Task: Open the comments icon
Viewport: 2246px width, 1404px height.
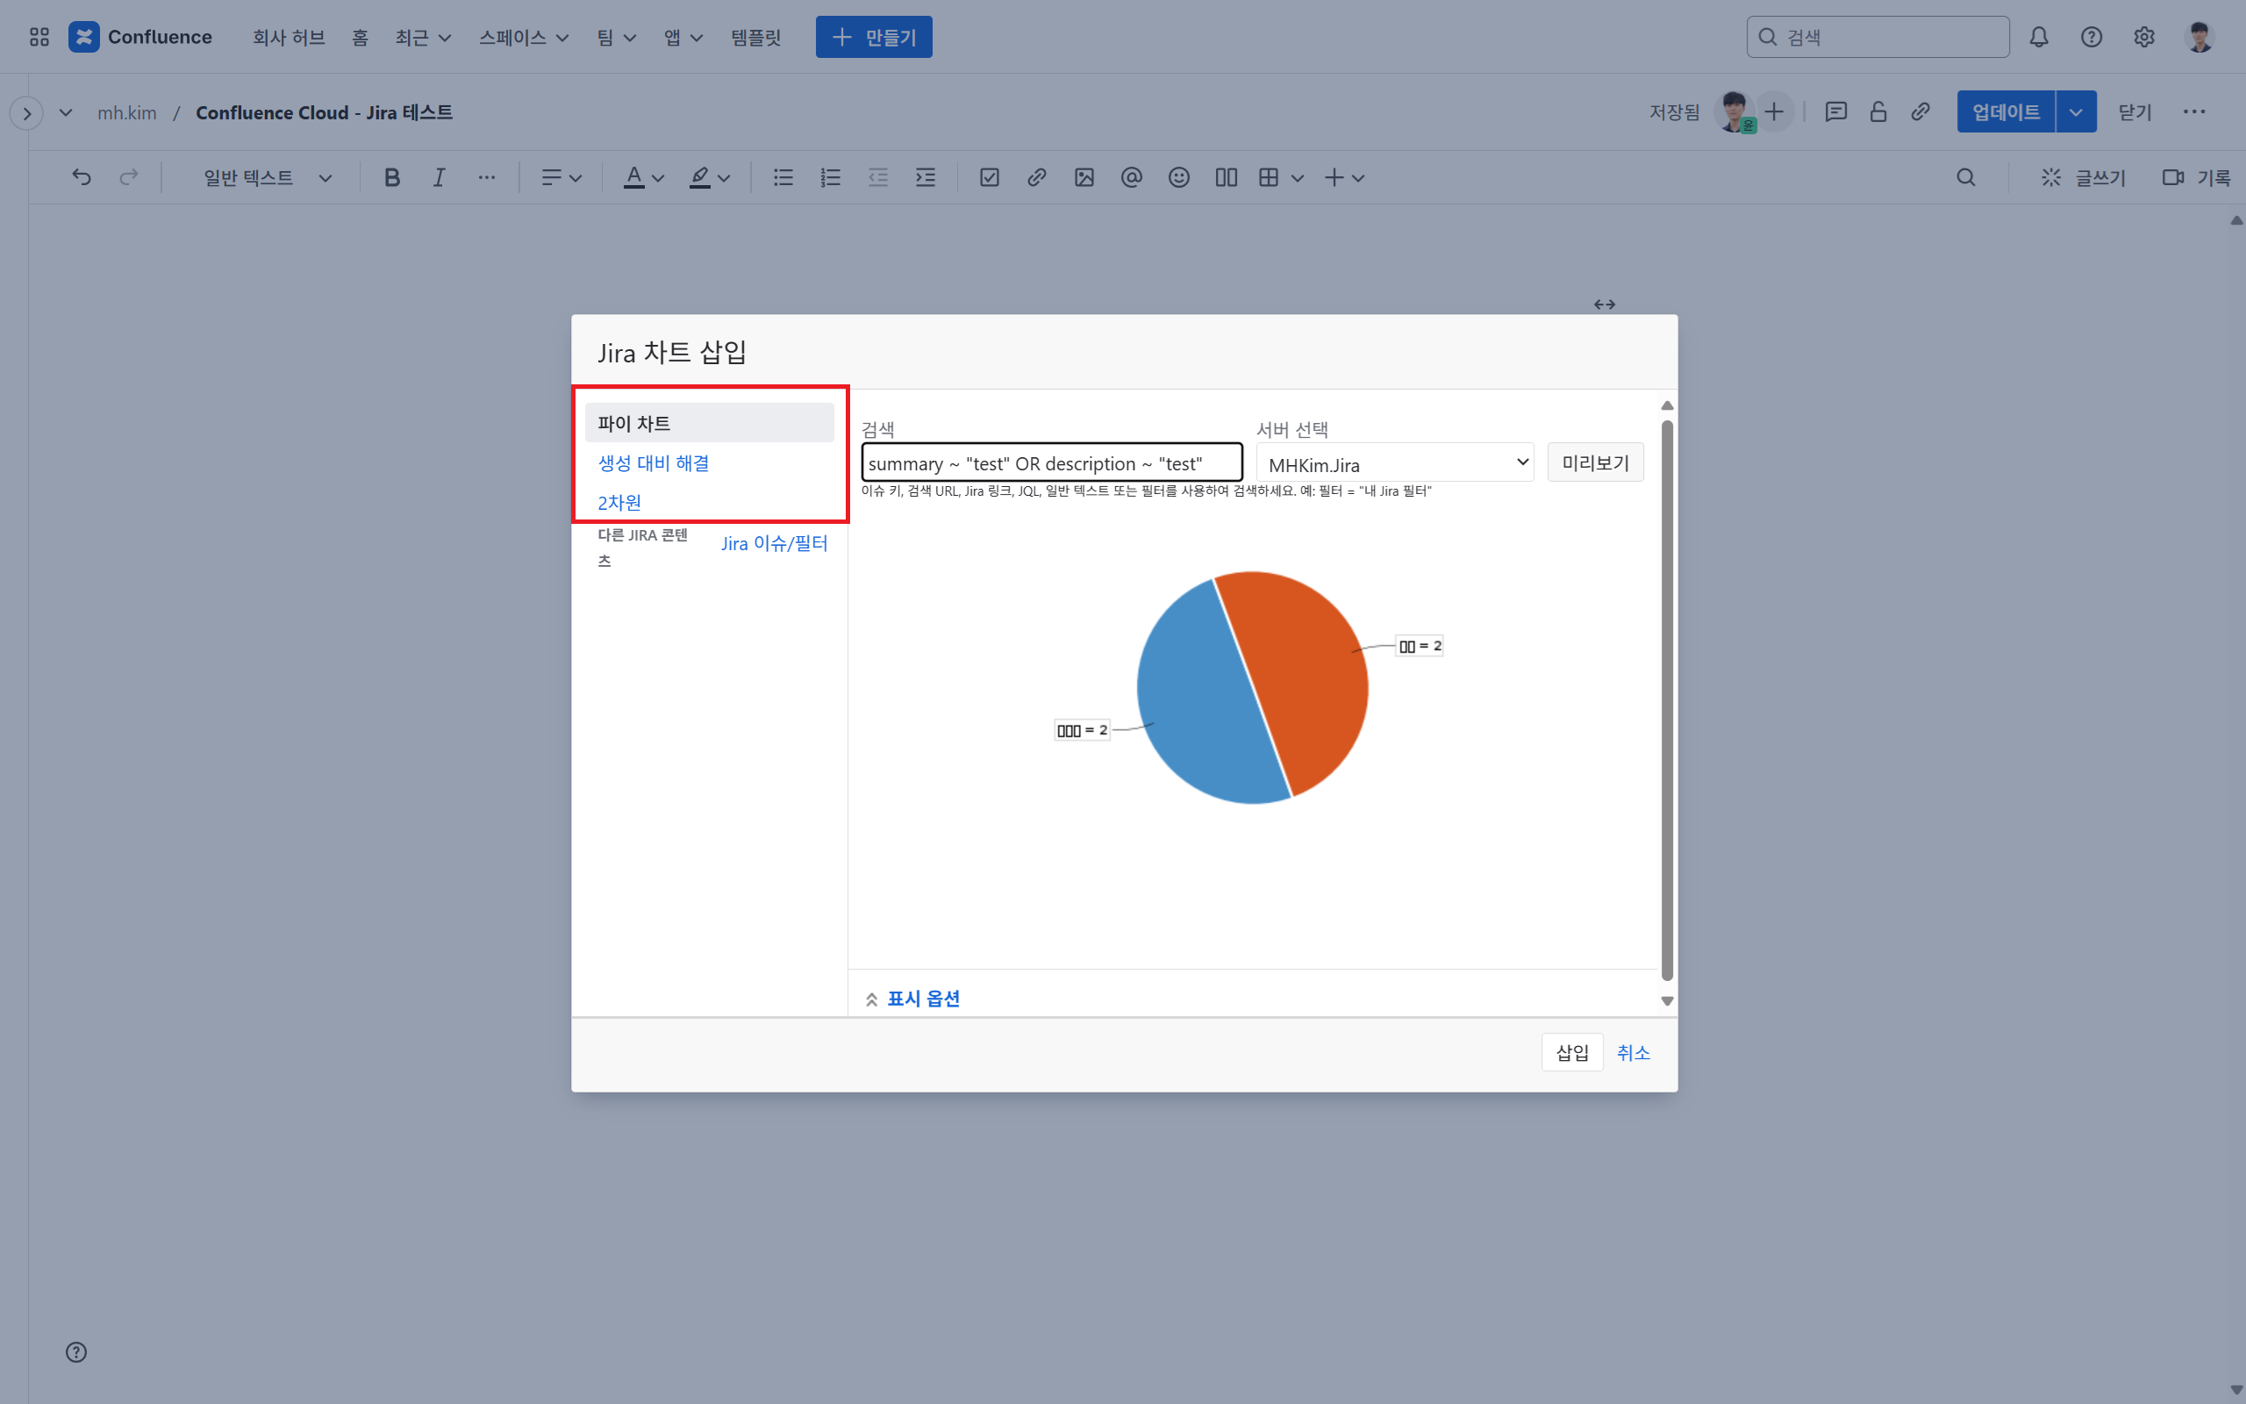Action: click(x=1835, y=112)
